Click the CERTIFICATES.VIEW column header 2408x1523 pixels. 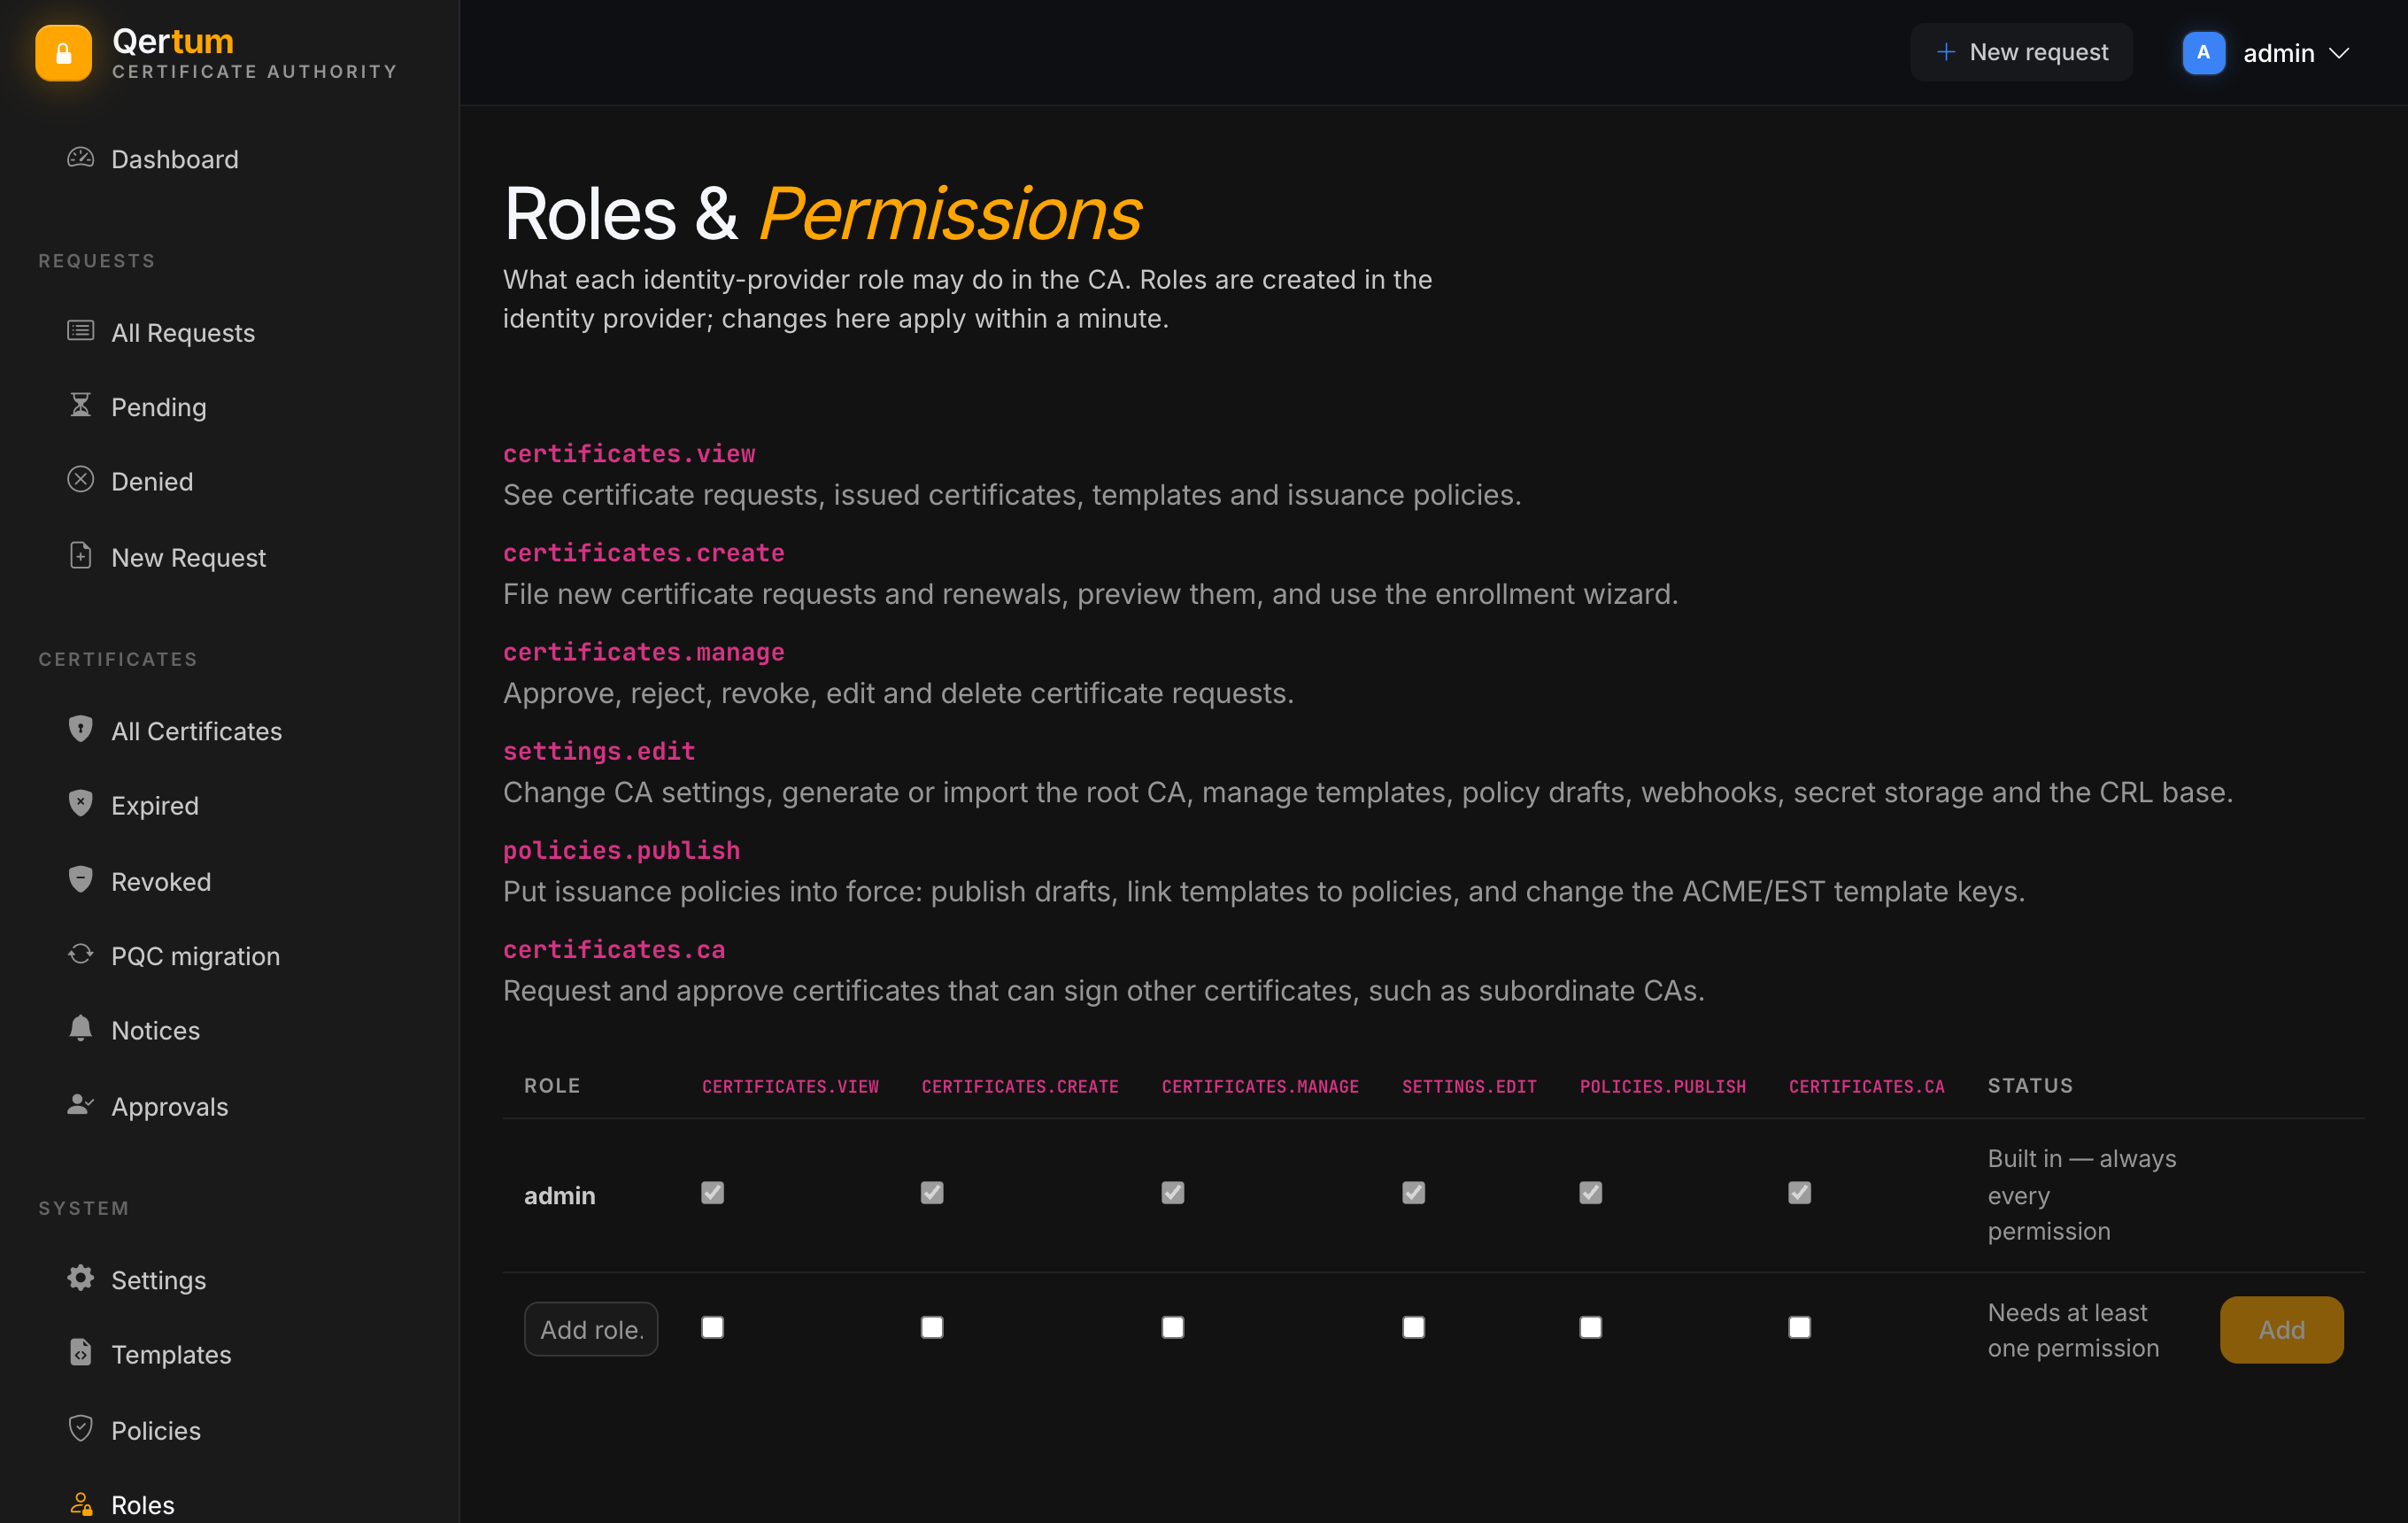790,1086
